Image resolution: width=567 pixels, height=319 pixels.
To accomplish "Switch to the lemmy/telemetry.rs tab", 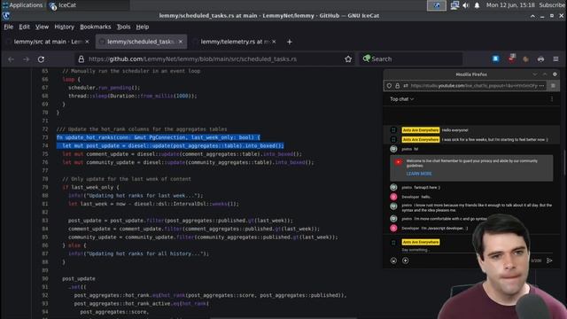I will [x=235, y=42].
